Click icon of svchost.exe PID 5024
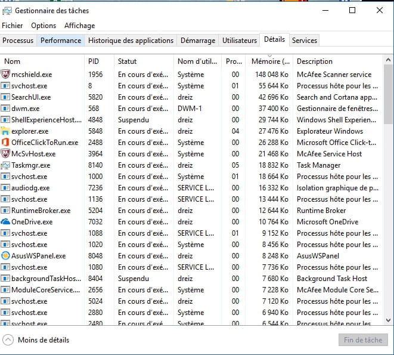 pyautogui.click(x=5, y=301)
